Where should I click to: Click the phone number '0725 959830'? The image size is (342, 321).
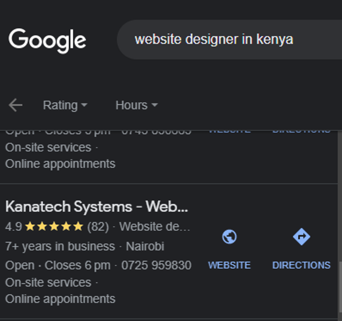(x=156, y=265)
